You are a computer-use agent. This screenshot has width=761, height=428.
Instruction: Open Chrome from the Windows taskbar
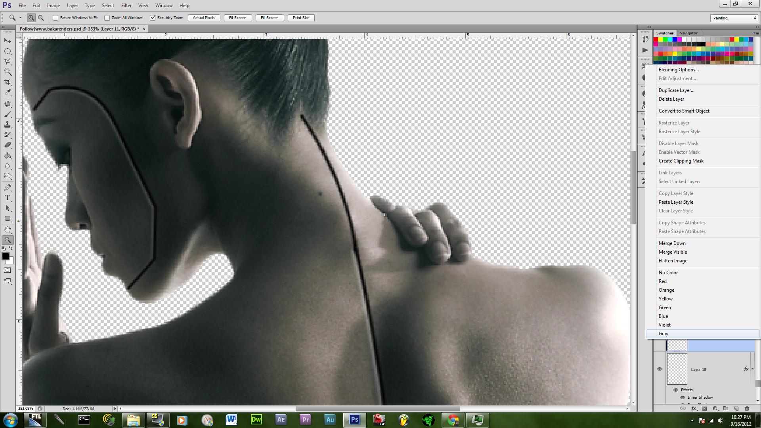[x=453, y=420]
